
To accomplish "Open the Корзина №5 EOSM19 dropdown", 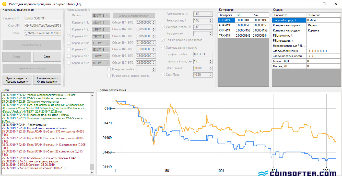I will tap(101, 49).
